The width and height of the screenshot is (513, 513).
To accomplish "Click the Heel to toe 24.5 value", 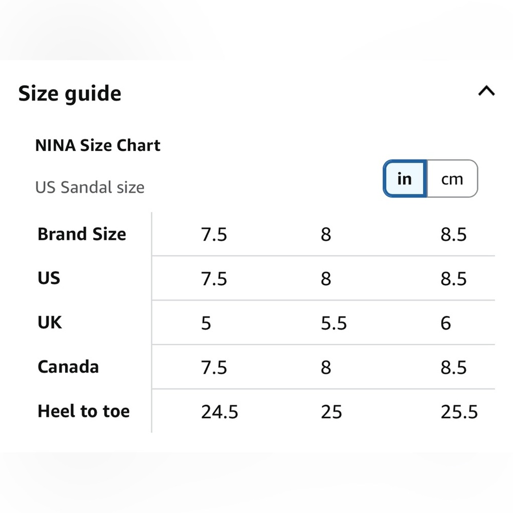I will tap(220, 411).
